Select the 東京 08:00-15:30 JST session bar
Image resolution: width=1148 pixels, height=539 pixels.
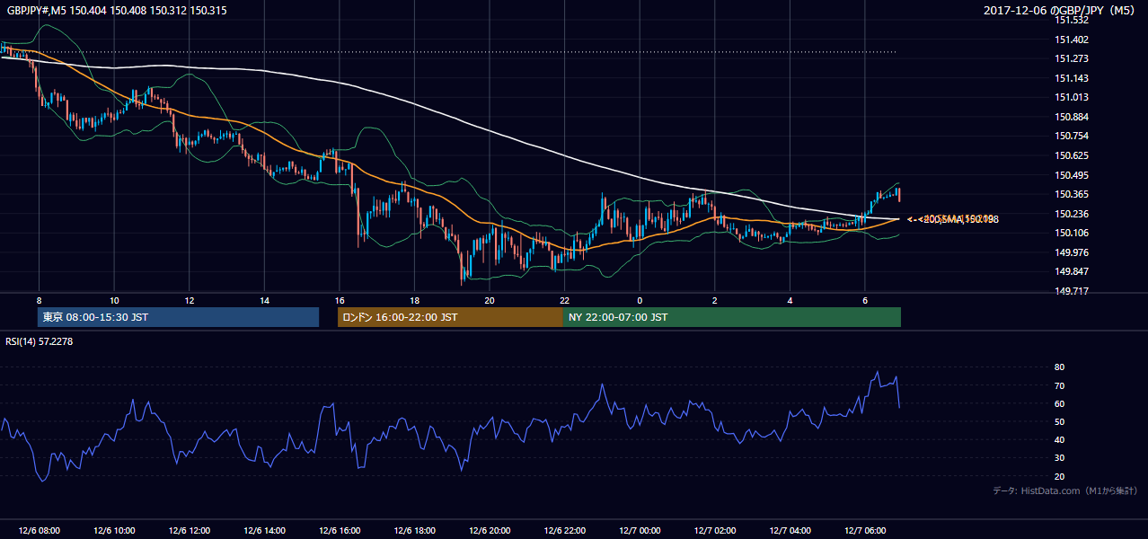point(178,317)
